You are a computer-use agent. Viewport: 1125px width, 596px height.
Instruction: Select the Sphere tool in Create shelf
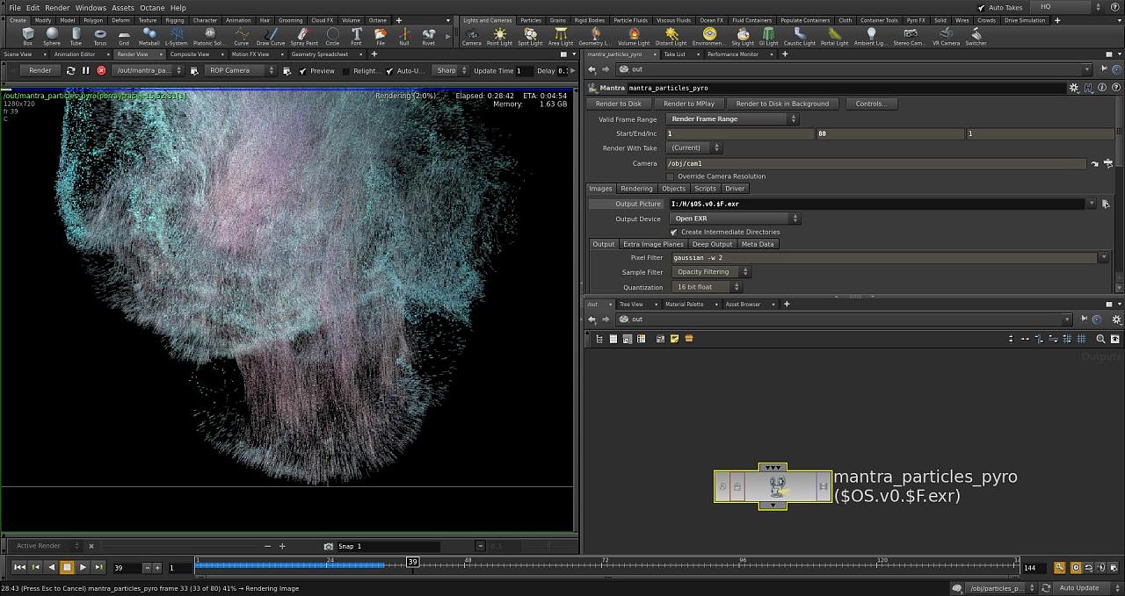coord(52,35)
